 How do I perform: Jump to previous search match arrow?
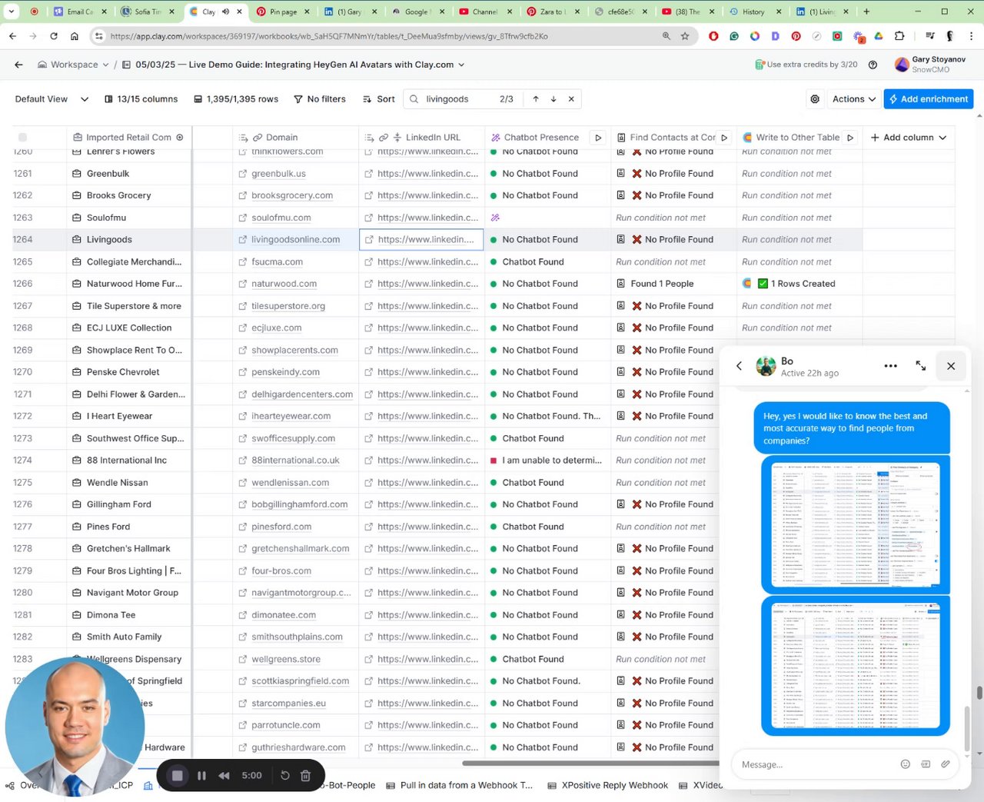[x=536, y=99]
